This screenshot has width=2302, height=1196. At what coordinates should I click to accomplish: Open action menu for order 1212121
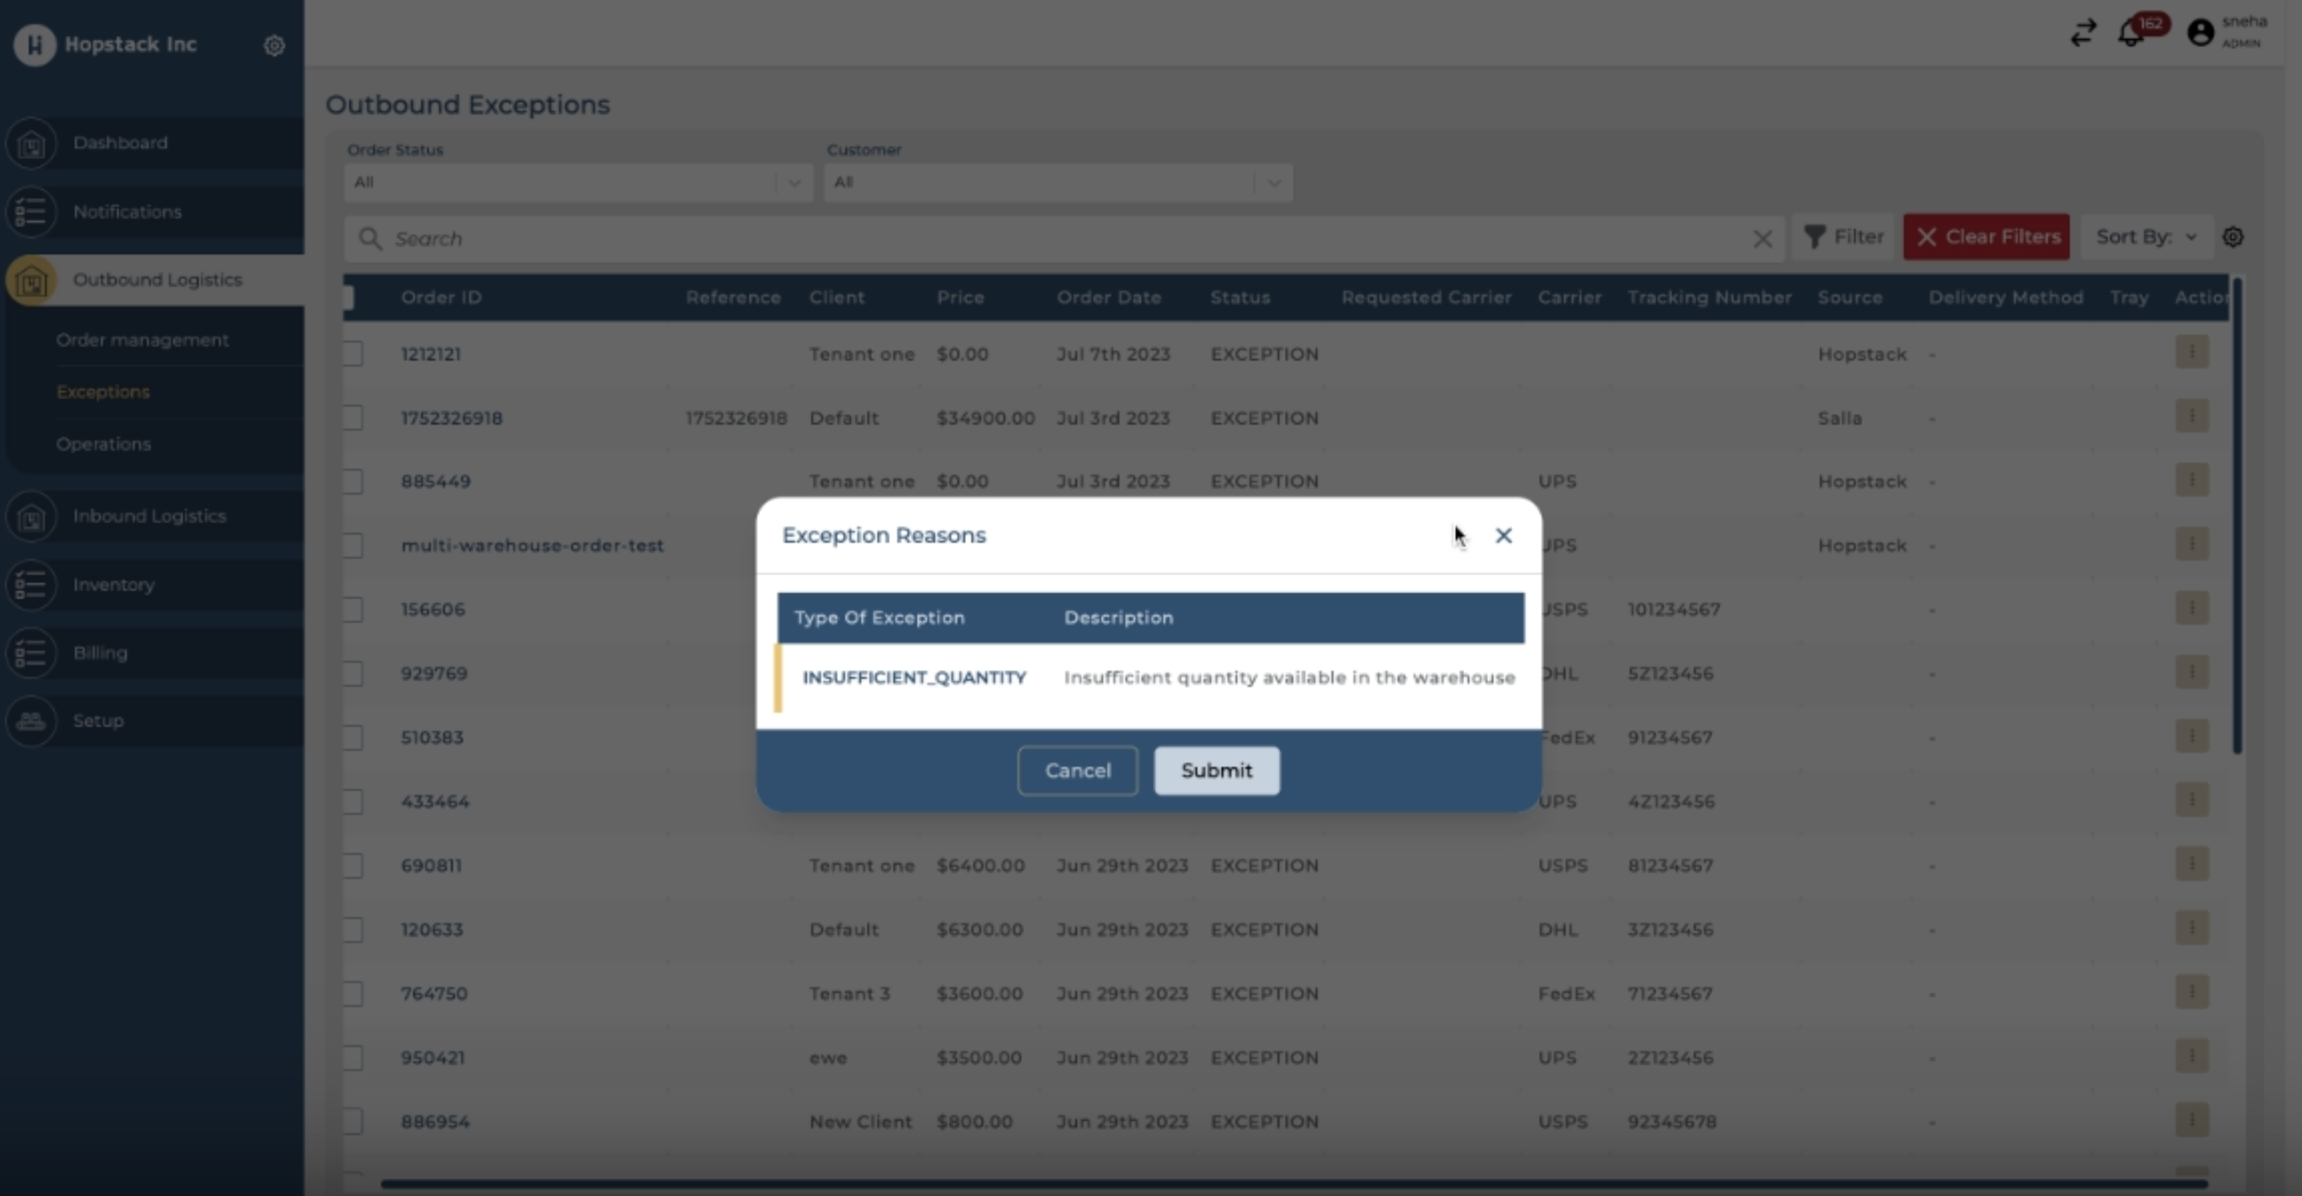(x=2192, y=352)
